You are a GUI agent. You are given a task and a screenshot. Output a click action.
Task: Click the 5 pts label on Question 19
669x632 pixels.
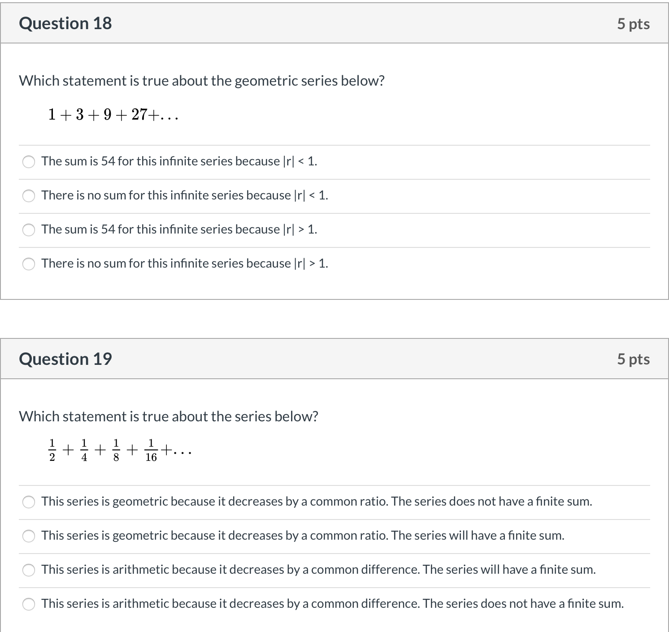click(634, 359)
